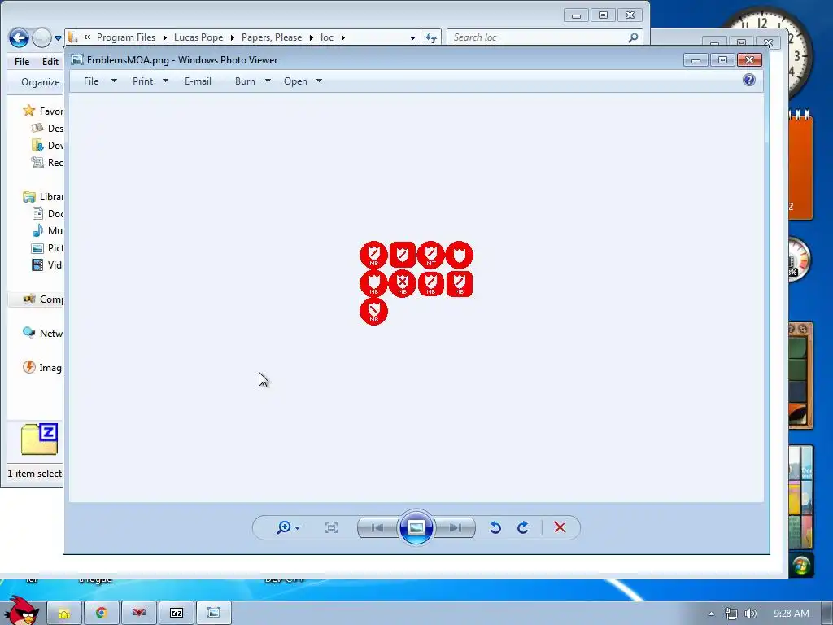Open the zoom magnifier control in Photo Viewer
The height and width of the screenshot is (625, 833).
(284, 527)
